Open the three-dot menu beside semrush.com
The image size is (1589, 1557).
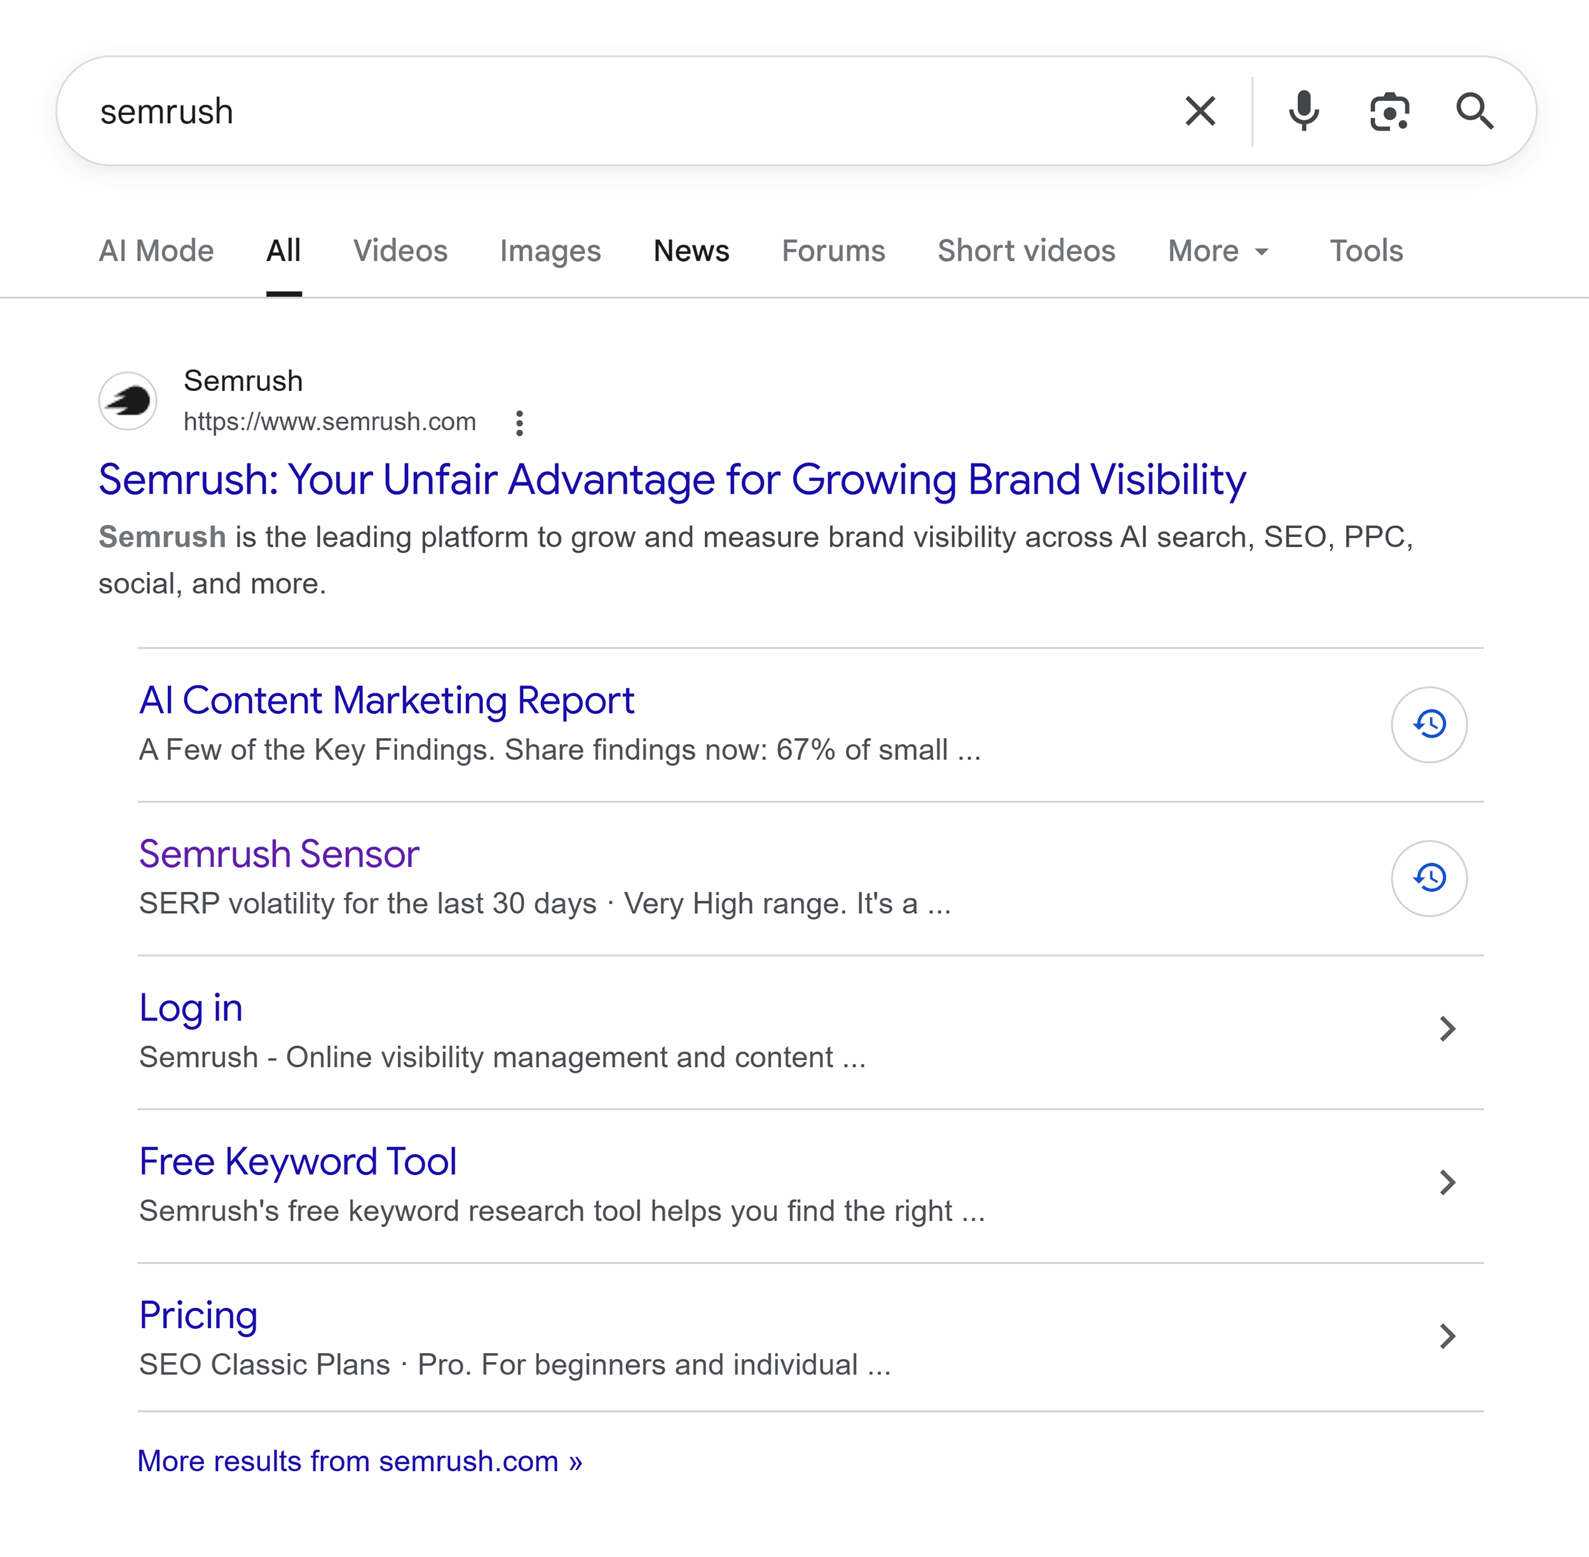tap(520, 423)
